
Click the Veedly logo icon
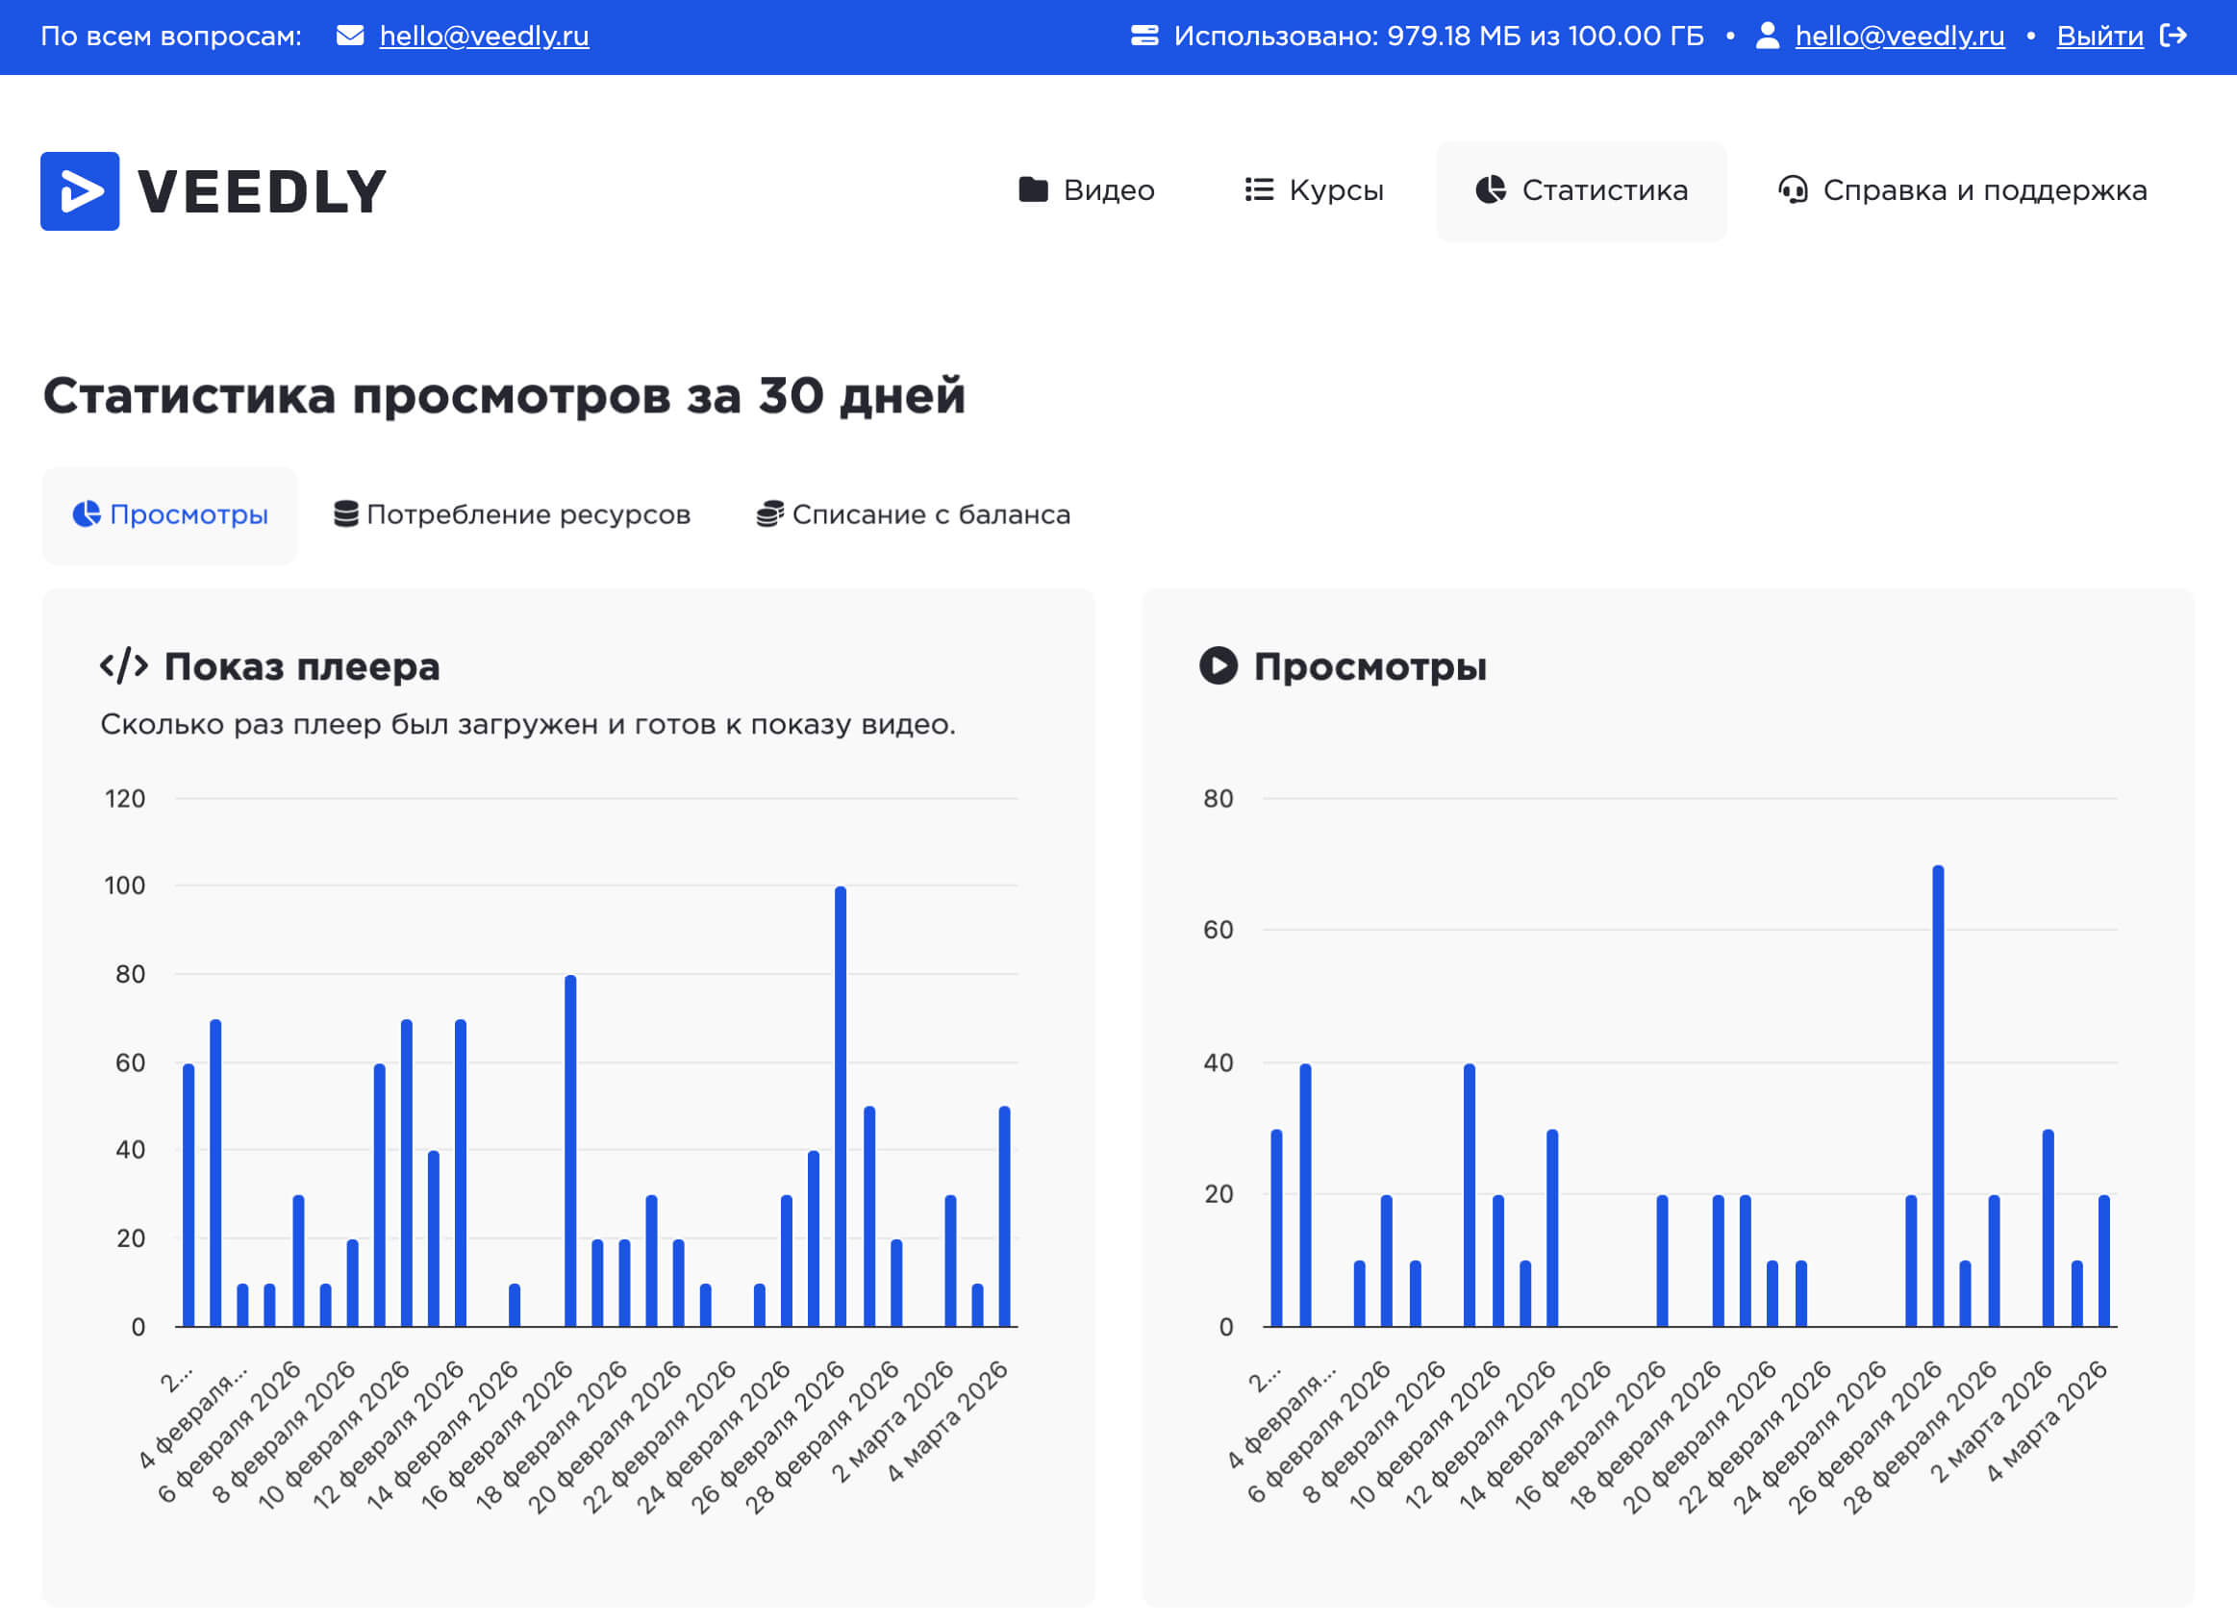(82, 190)
